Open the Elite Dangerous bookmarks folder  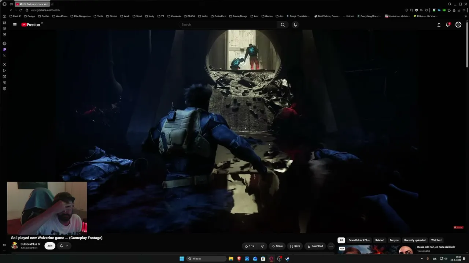coord(80,16)
